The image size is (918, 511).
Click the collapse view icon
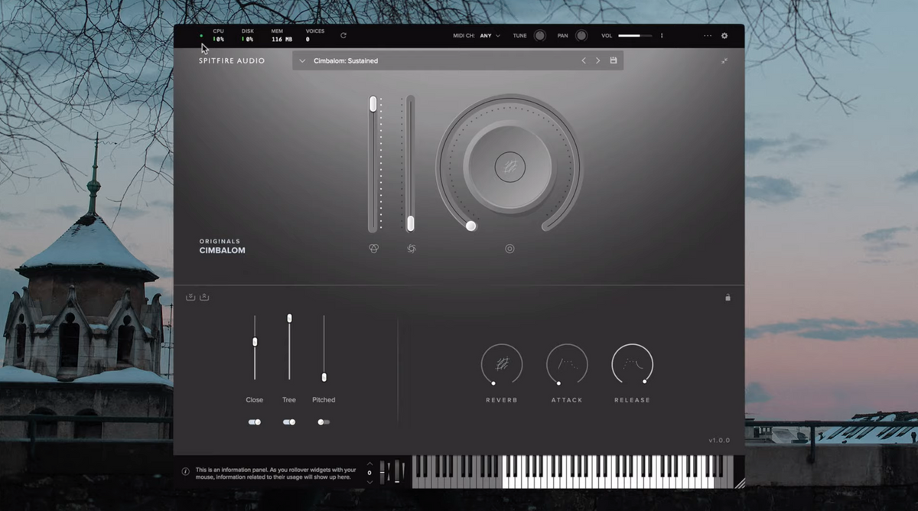724,60
